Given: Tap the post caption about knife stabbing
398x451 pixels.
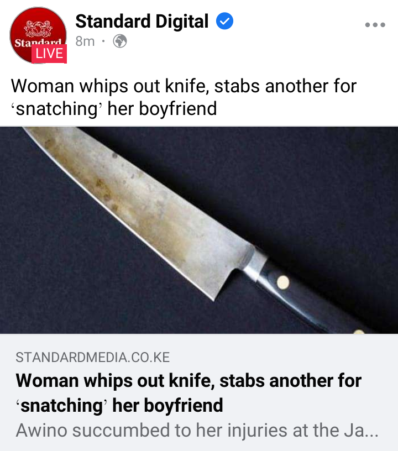Looking at the screenshot, I should click(184, 97).
